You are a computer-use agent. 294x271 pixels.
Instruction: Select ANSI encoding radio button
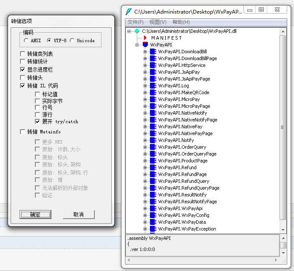point(26,40)
